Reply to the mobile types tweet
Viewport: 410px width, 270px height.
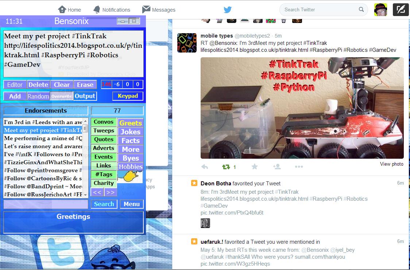tap(205, 167)
